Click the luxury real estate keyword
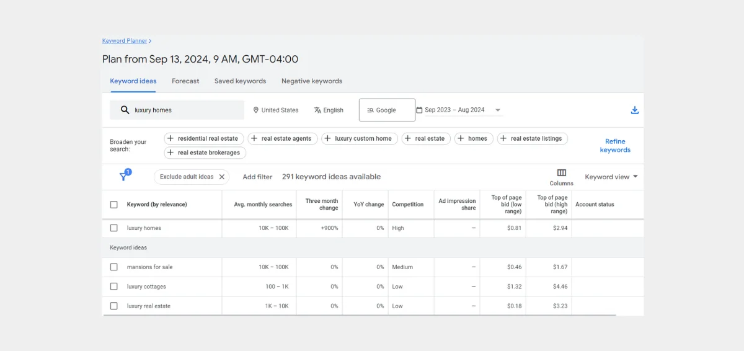 (x=149, y=306)
